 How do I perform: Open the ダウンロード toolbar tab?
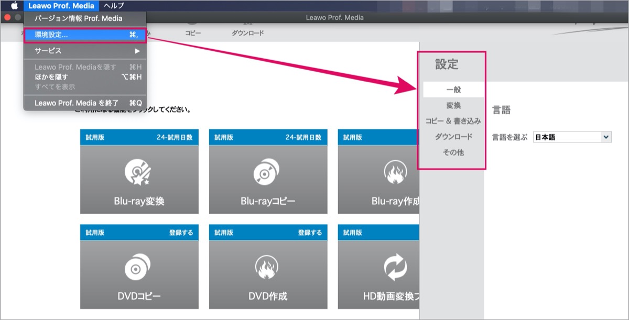coord(247,33)
